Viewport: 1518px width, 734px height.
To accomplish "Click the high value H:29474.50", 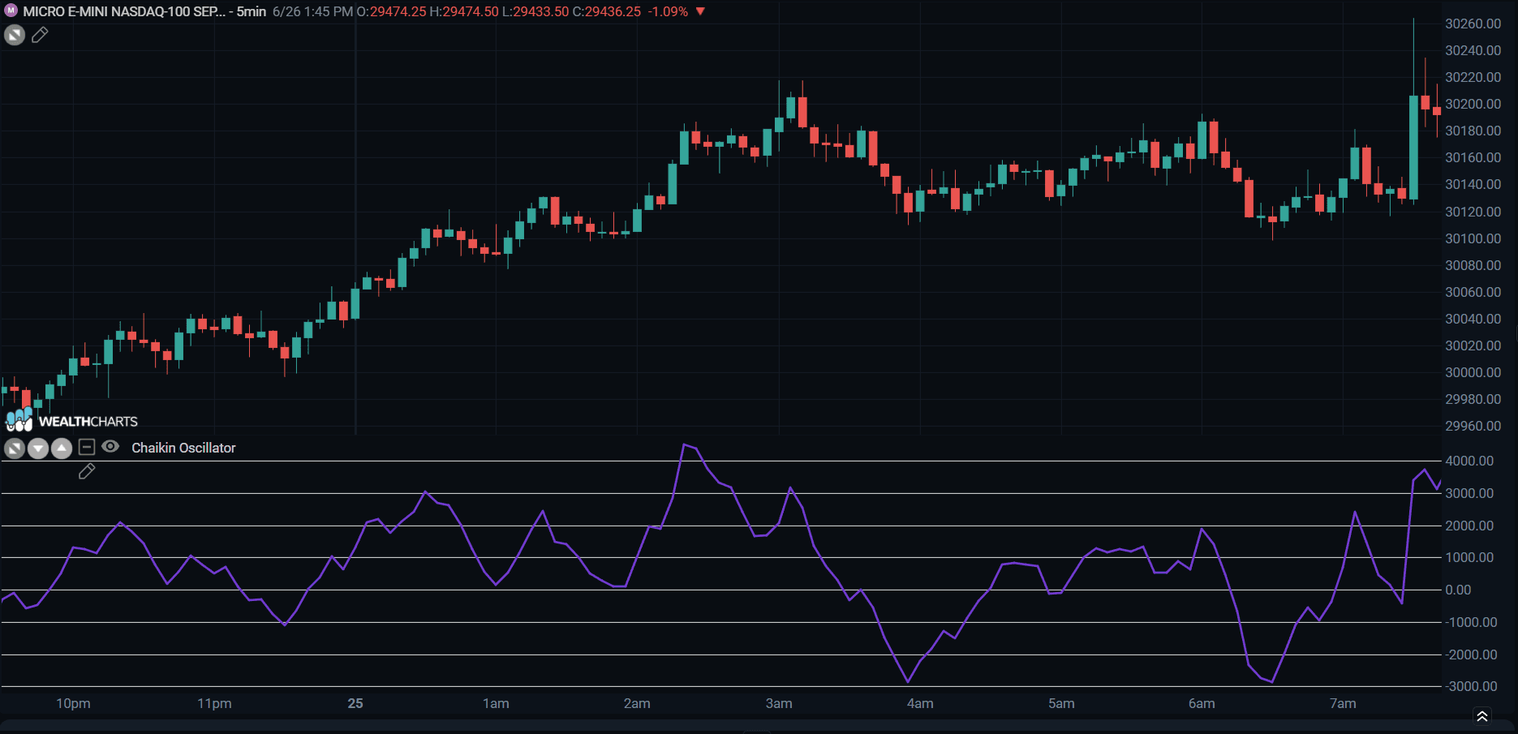I will click(464, 11).
